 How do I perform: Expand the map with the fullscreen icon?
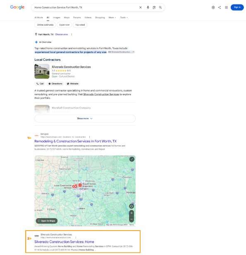[132, 159]
